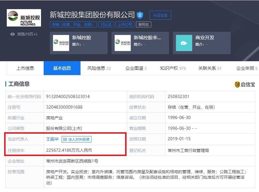This screenshot has height=192, width=259.
Task: Click the 认证企业 button
Action: (x=160, y=15)
